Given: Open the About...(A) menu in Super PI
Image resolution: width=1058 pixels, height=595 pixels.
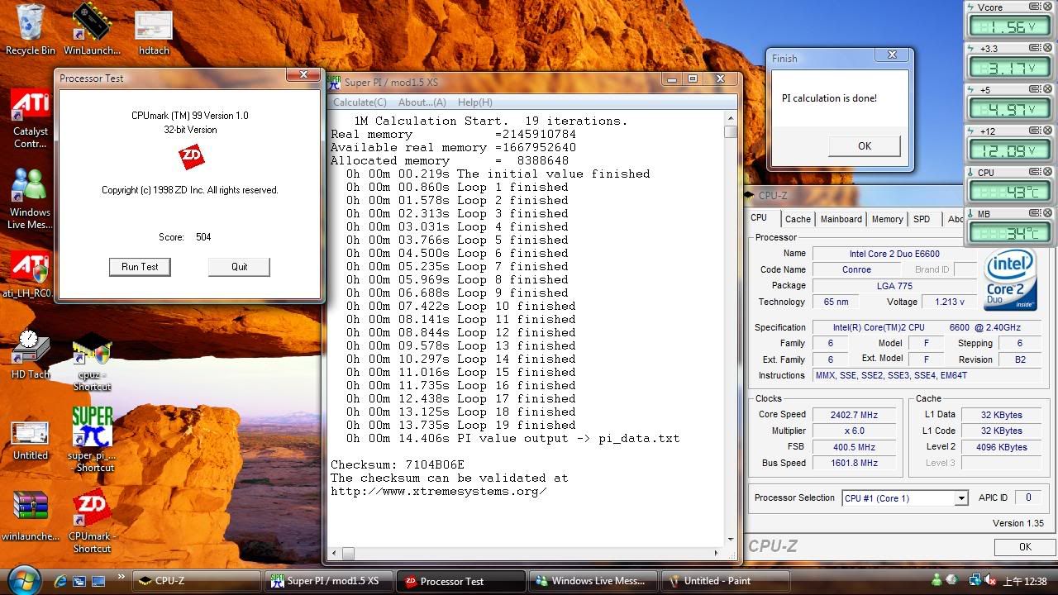Looking at the screenshot, I should [x=422, y=102].
